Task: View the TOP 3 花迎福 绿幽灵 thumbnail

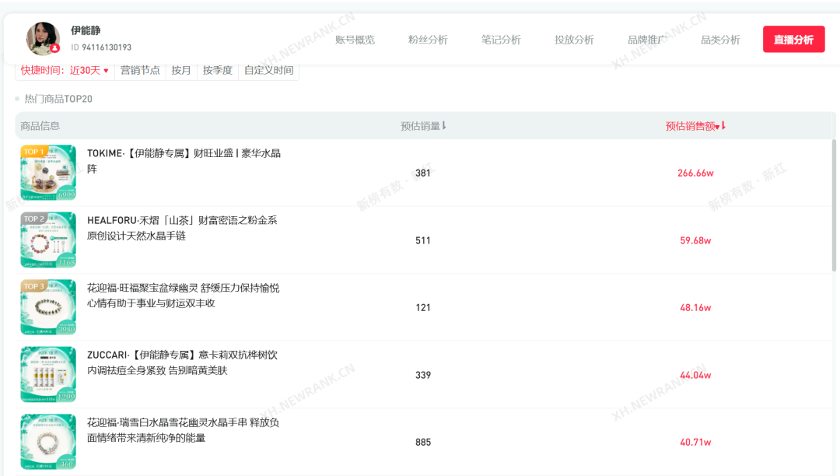Action: tap(48, 307)
